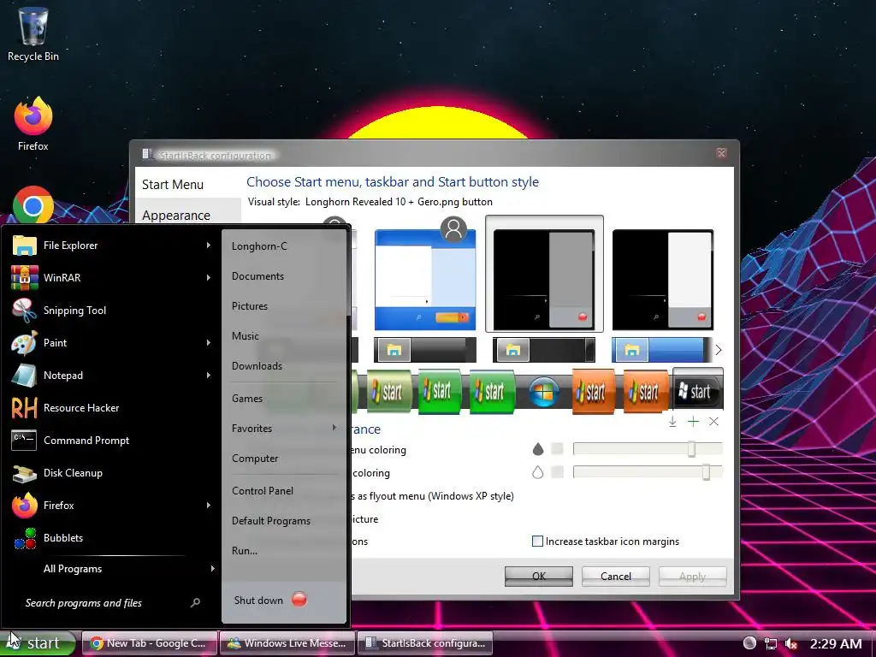The height and width of the screenshot is (657, 876).
Task: Select the Windows 7 orb start button
Action: tap(544, 392)
